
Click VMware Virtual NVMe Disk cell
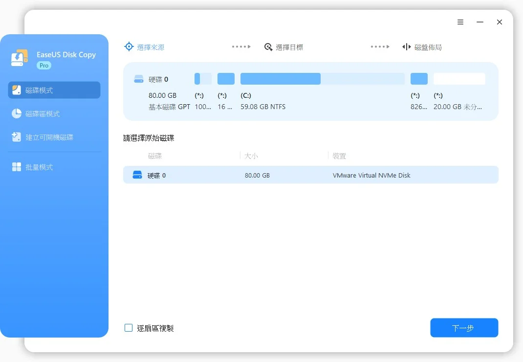point(371,175)
